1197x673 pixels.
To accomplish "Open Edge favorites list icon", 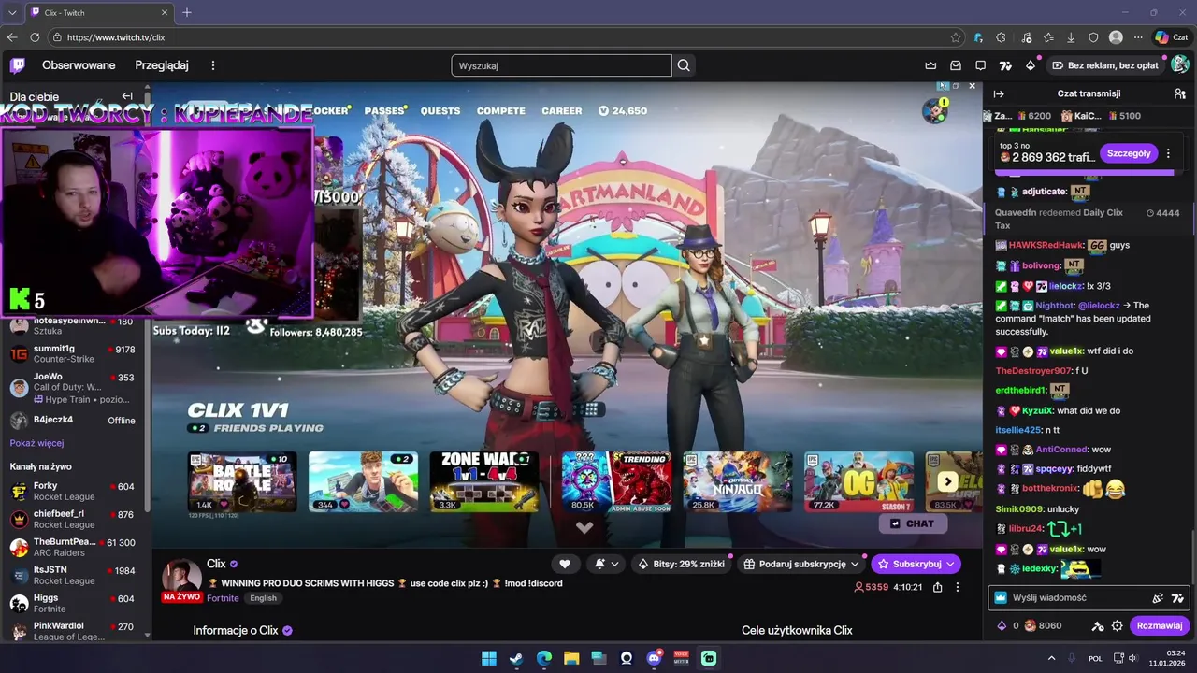I will point(1047,37).
